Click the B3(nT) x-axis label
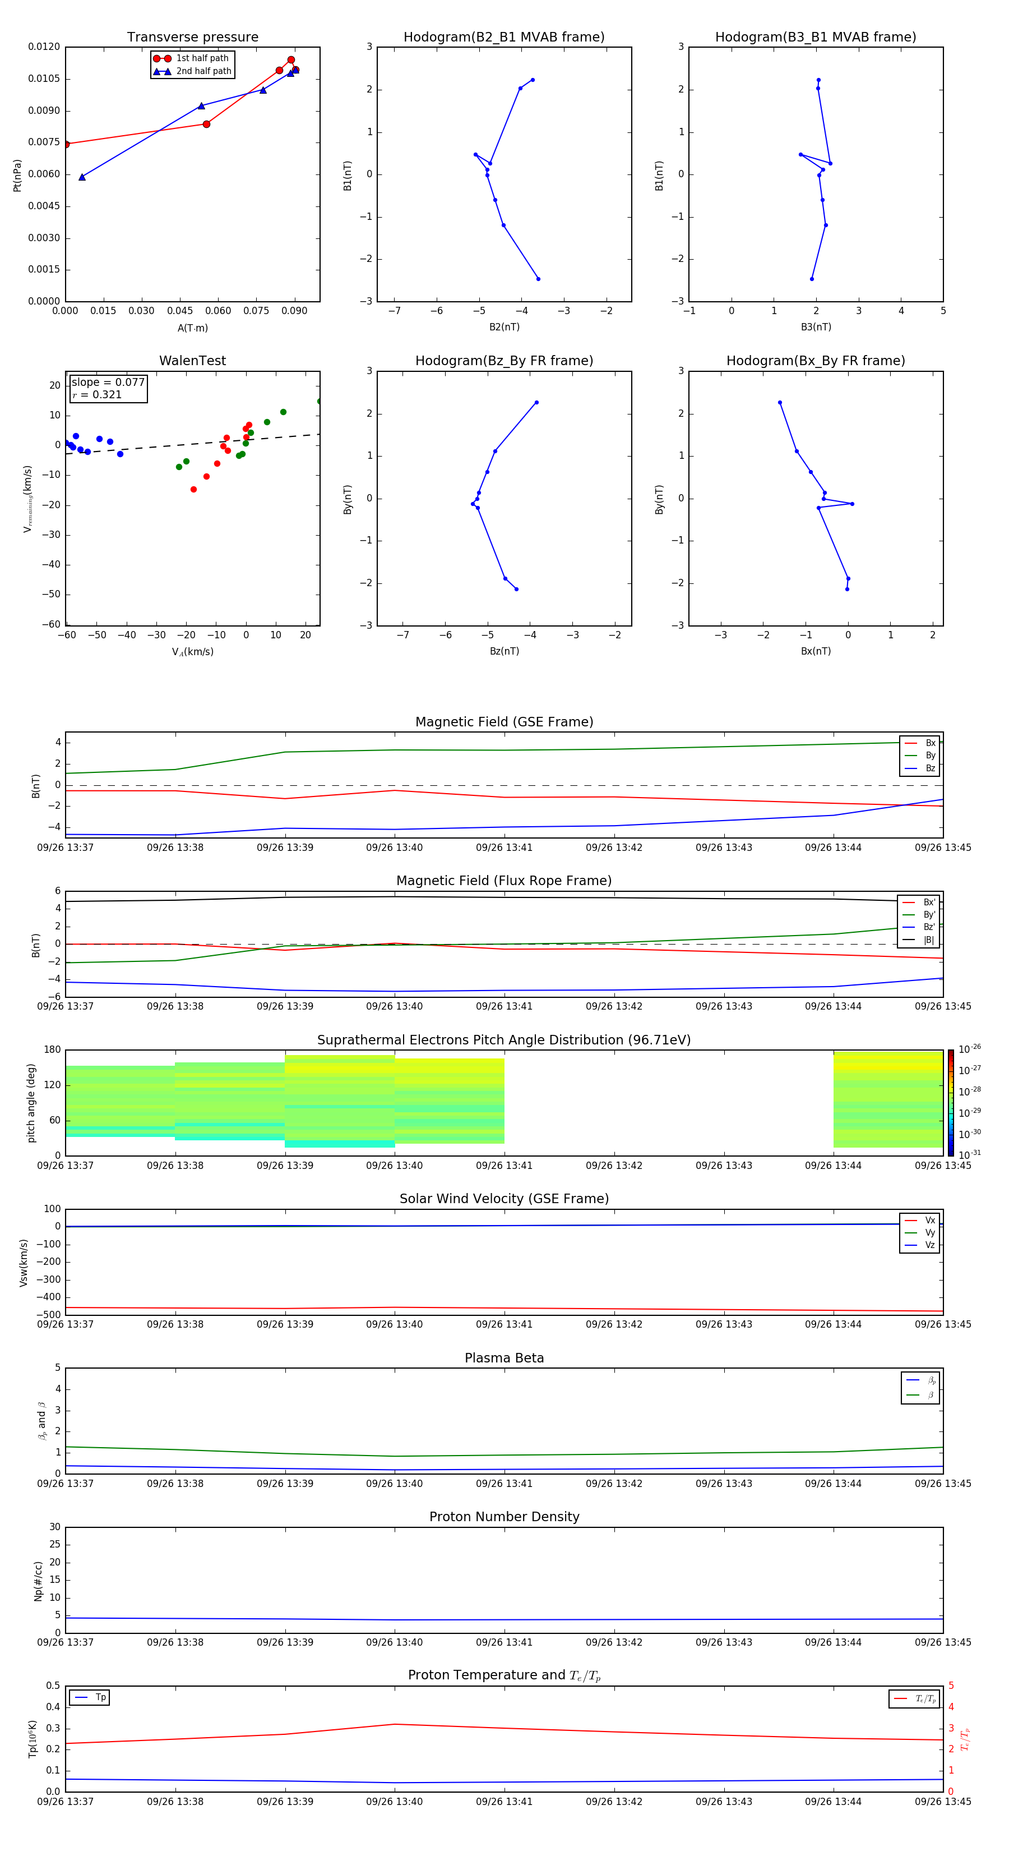The image size is (1009, 1851). (x=816, y=327)
